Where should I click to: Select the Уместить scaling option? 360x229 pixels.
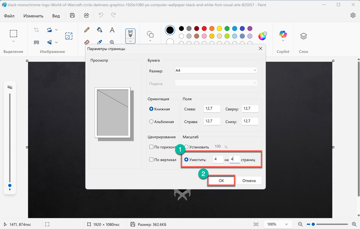[186, 160]
